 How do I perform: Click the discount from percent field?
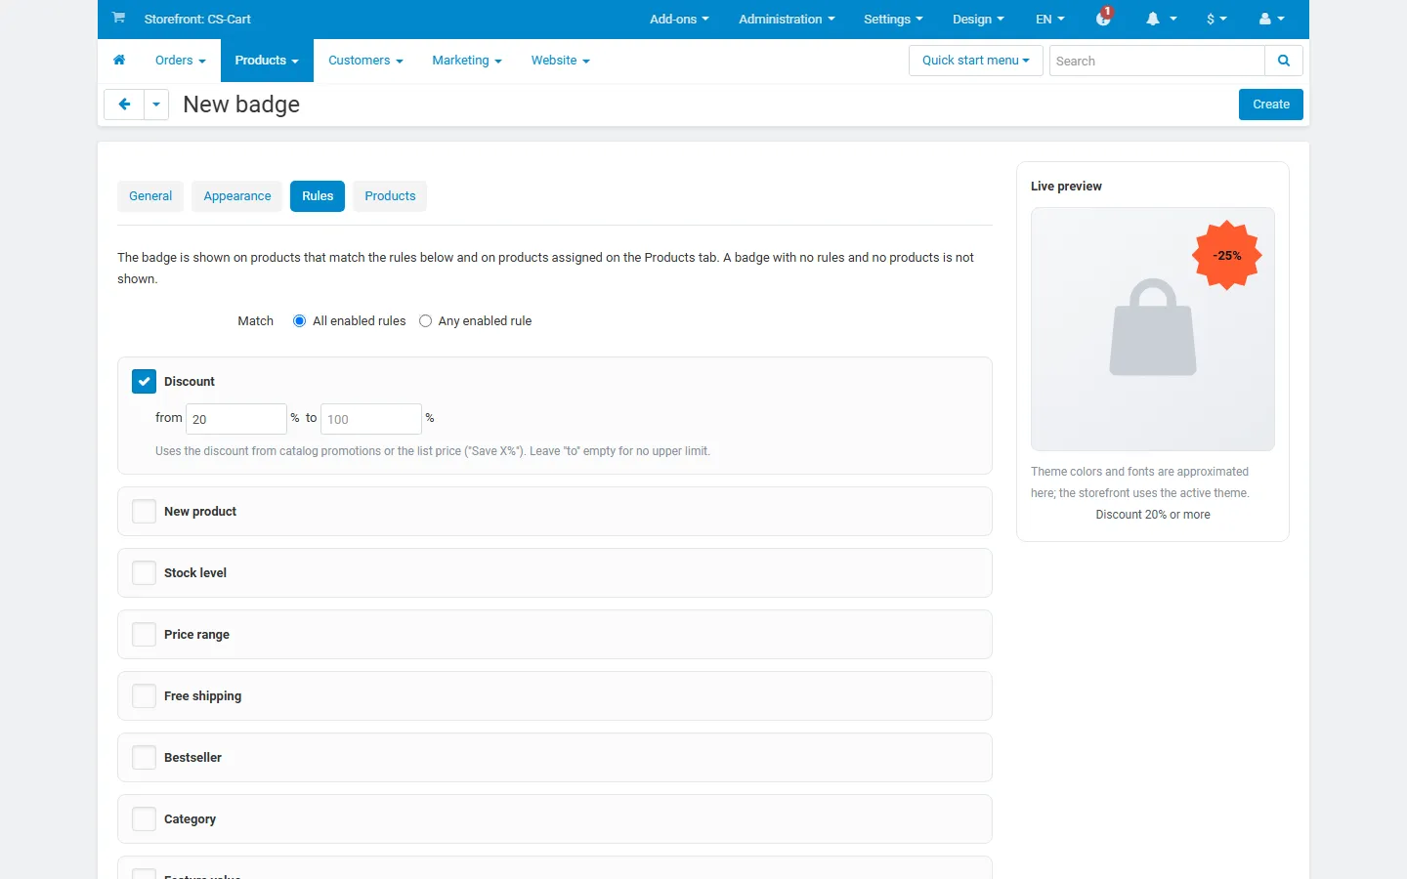point(236,419)
